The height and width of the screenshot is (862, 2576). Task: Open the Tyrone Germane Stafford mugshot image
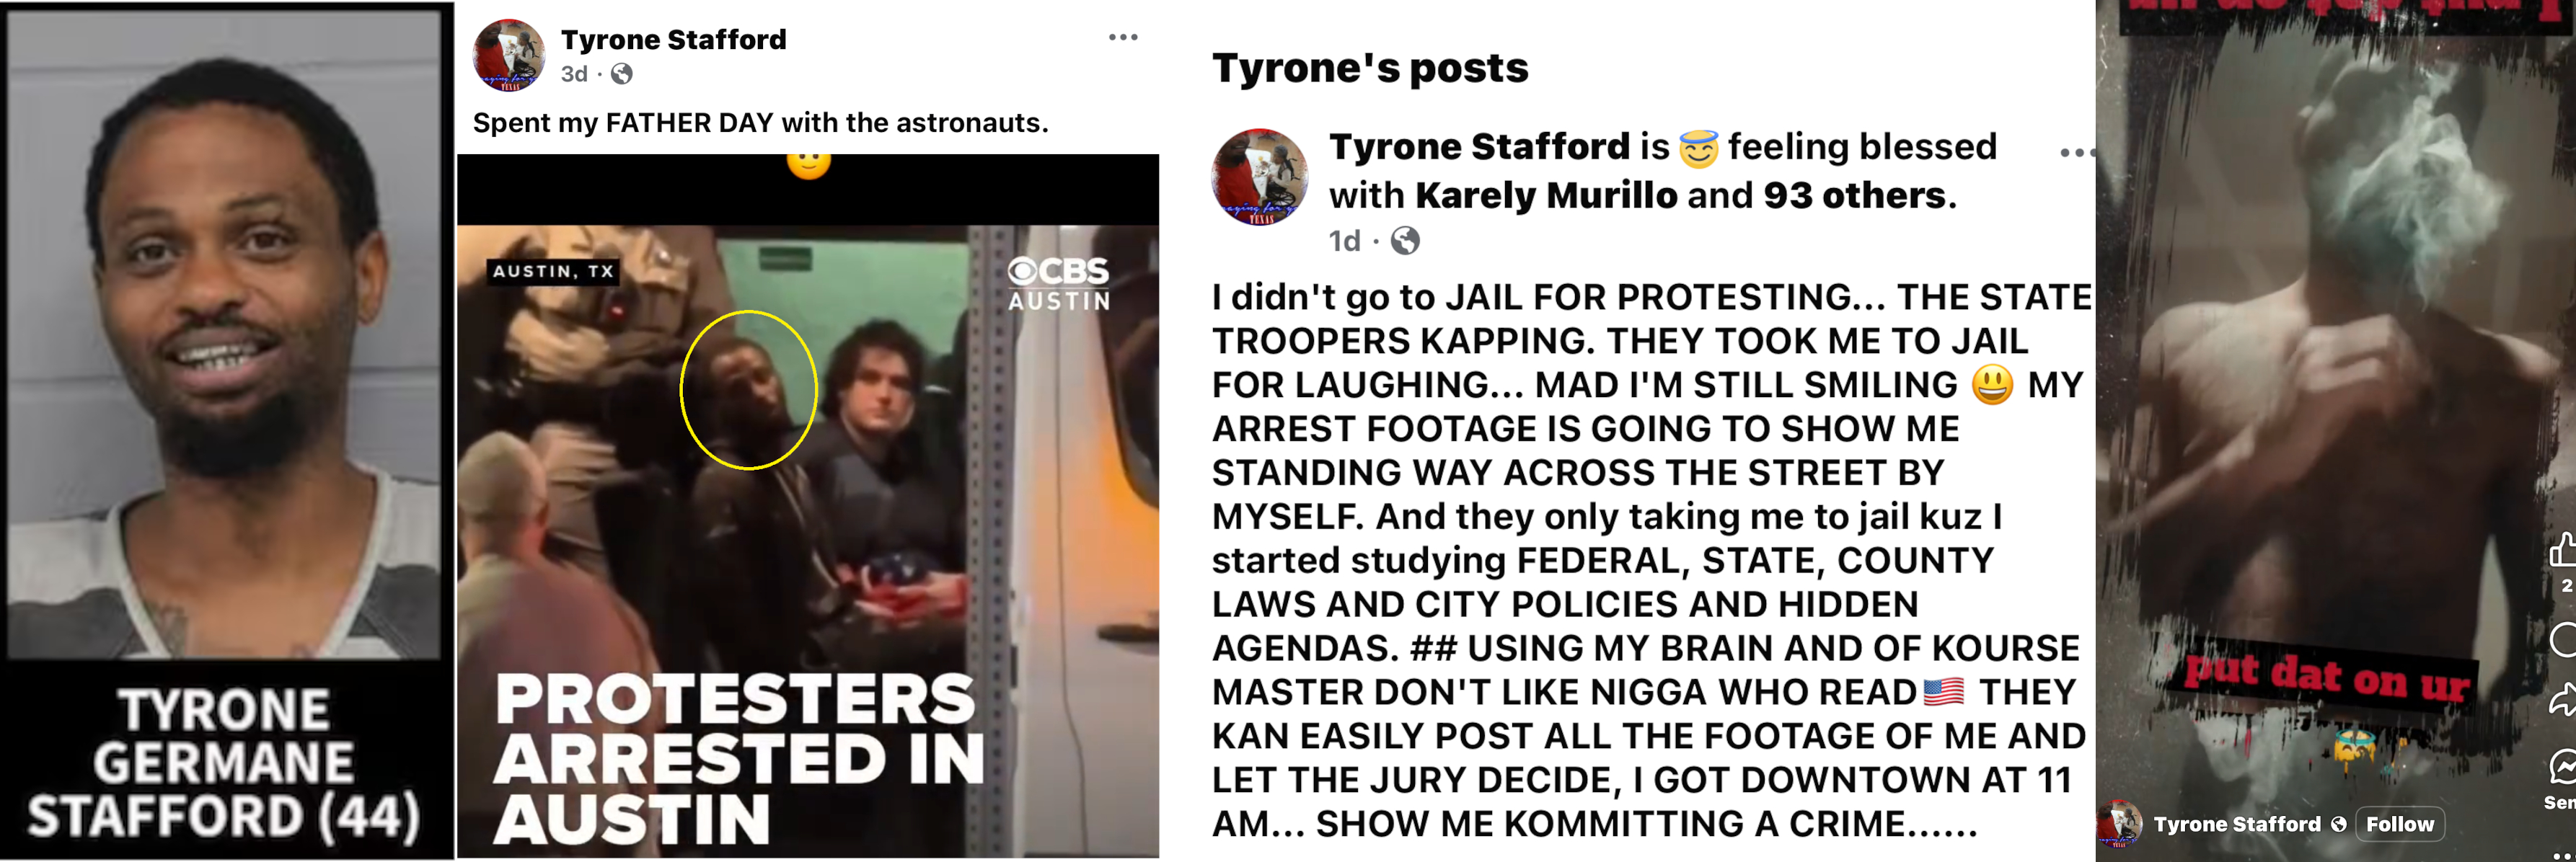click(x=227, y=430)
